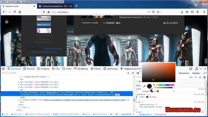Click eyedropper icon beside HTML search

(133, 73)
